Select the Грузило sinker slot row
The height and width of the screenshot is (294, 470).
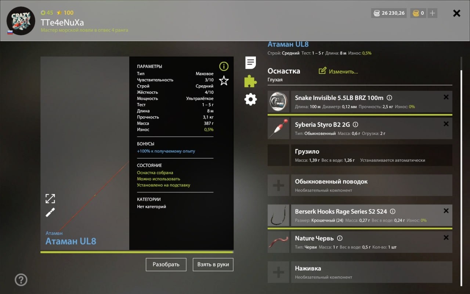coord(360,155)
